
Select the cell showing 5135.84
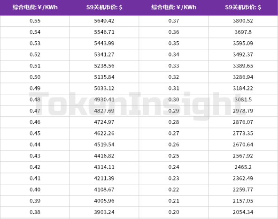104,77
